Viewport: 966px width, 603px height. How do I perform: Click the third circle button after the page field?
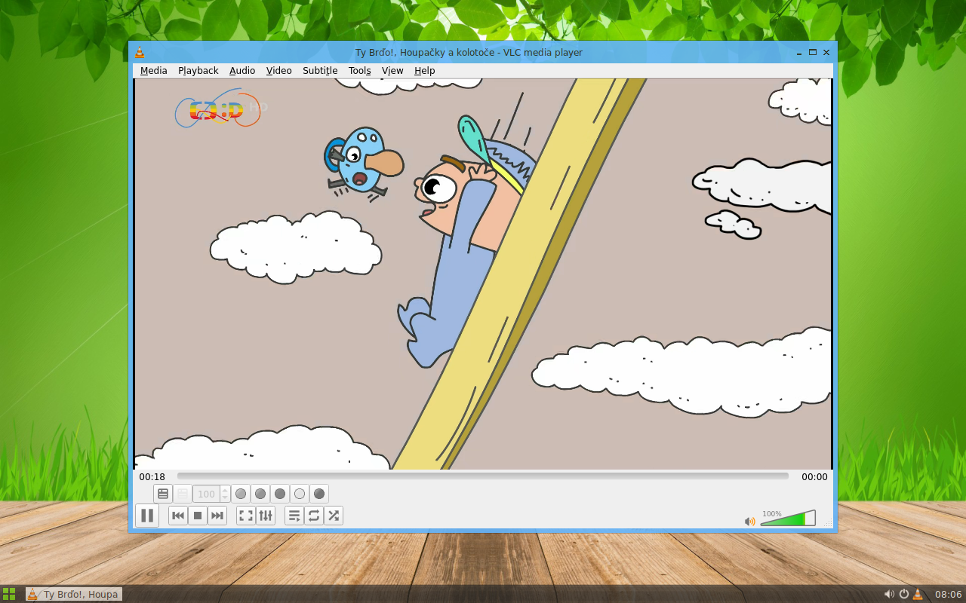tap(280, 494)
